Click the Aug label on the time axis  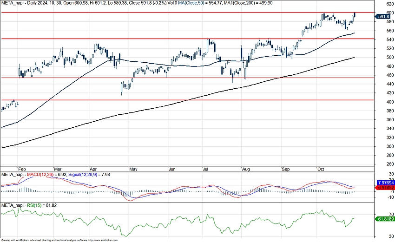coord(246,169)
